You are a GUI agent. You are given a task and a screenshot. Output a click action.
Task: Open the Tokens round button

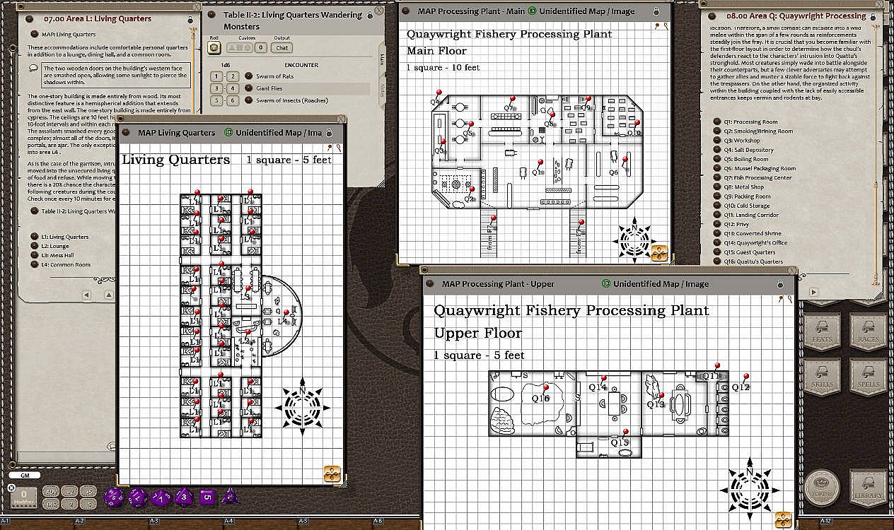tap(822, 488)
